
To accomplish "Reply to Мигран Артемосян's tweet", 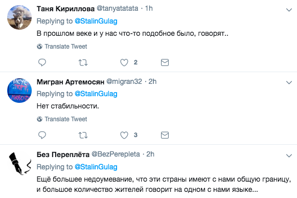I will [42, 135].
